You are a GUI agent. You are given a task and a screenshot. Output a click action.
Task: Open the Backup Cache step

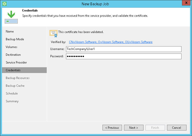click(15, 86)
